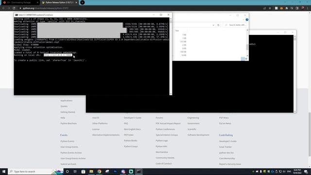Open the Alternative Implementations link
Viewport: 311px width, 175px height.
click(106, 135)
